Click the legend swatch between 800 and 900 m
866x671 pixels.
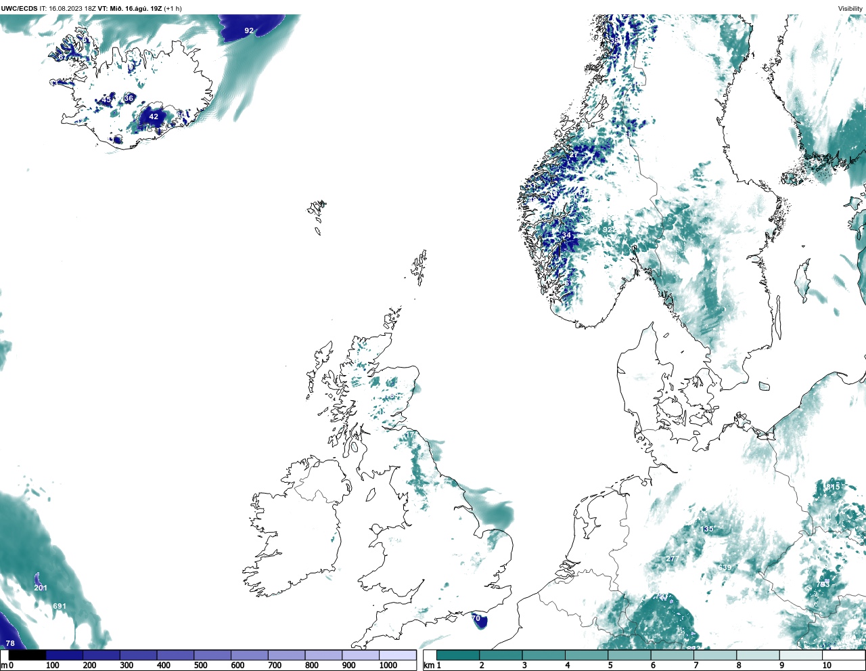[323, 655]
